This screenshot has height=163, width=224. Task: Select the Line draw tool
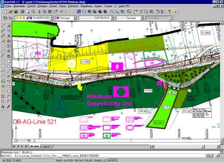point(3,26)
